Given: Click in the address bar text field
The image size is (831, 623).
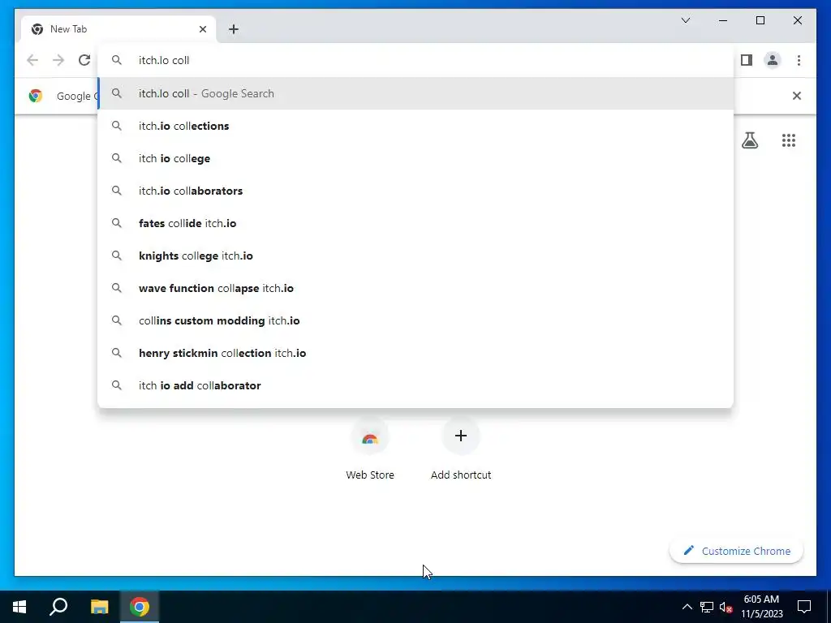Looking at the screenshot, I should point(415,60).
